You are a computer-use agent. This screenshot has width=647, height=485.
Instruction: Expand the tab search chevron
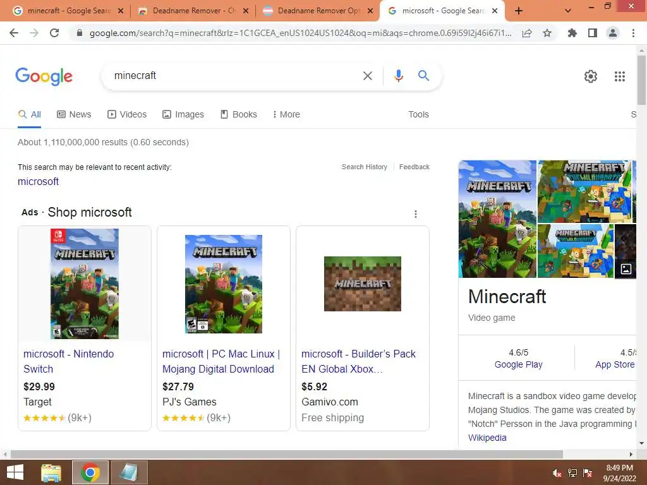tap(568, 11)
